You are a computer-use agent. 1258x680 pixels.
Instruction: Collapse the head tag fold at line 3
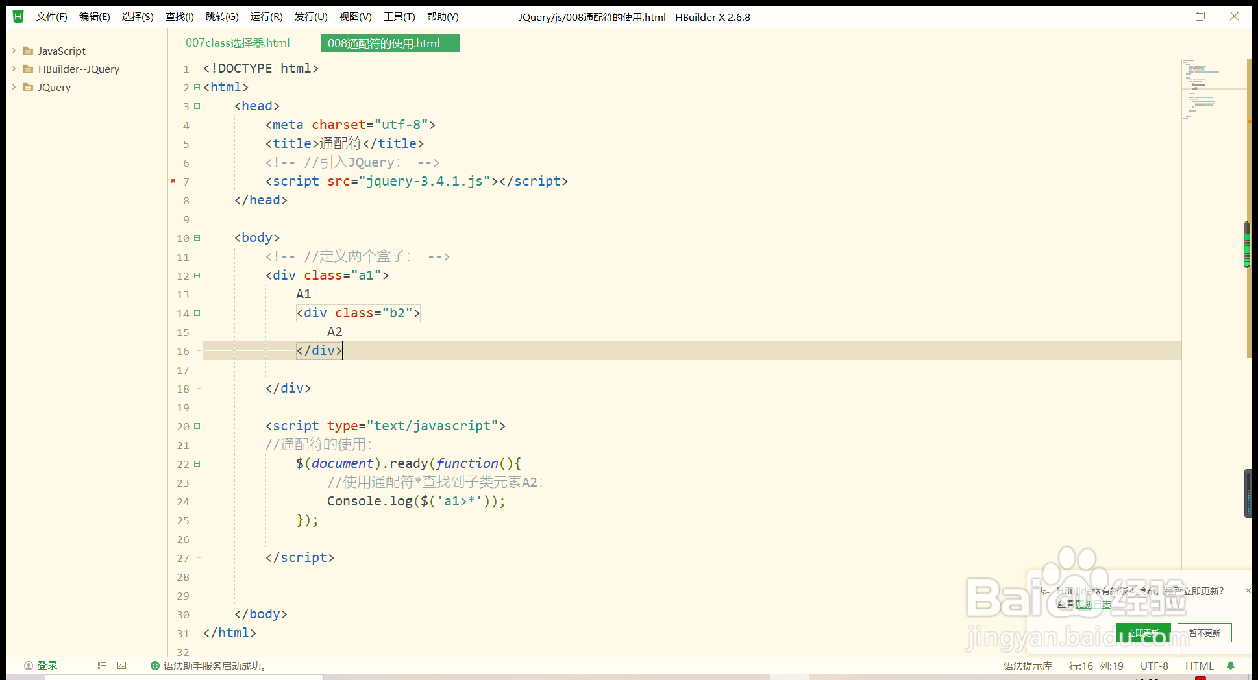tap(197, 106)
